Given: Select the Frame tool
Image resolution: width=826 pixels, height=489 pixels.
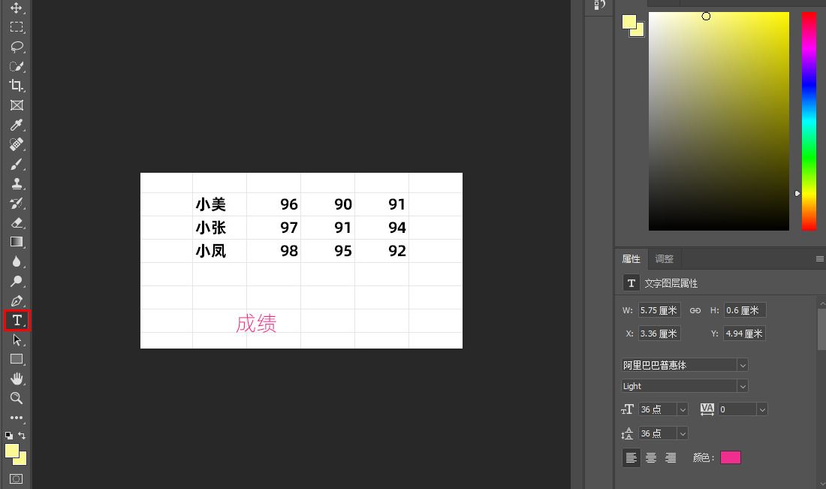Looking at the screenshot, I should (x=17, y=105).
